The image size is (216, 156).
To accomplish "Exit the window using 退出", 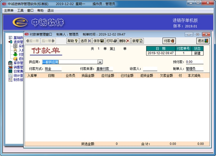I will point(203,41).
